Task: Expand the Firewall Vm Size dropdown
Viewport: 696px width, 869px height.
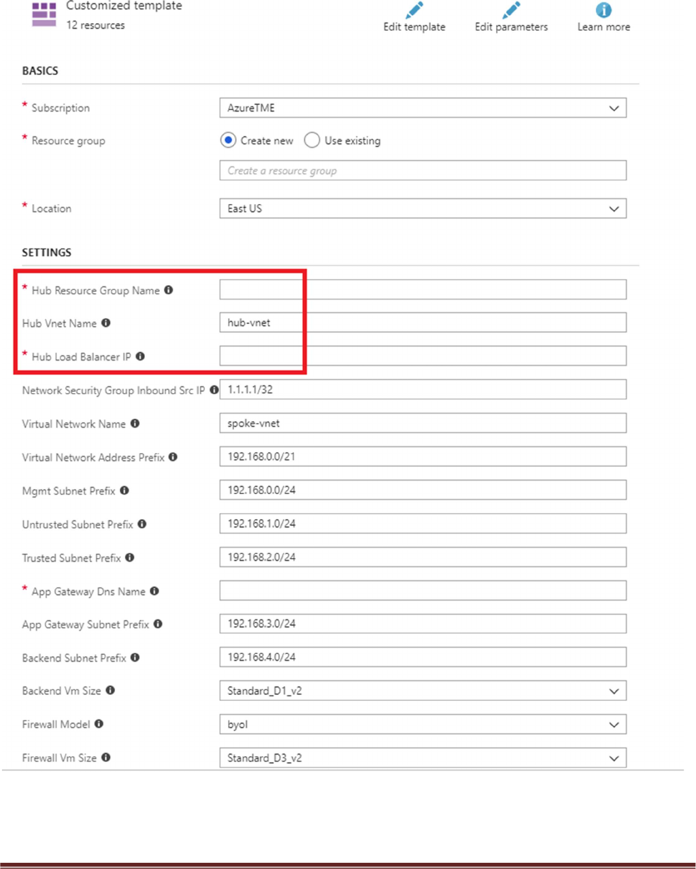Action: pyautogui.click(x=422, y=757)
